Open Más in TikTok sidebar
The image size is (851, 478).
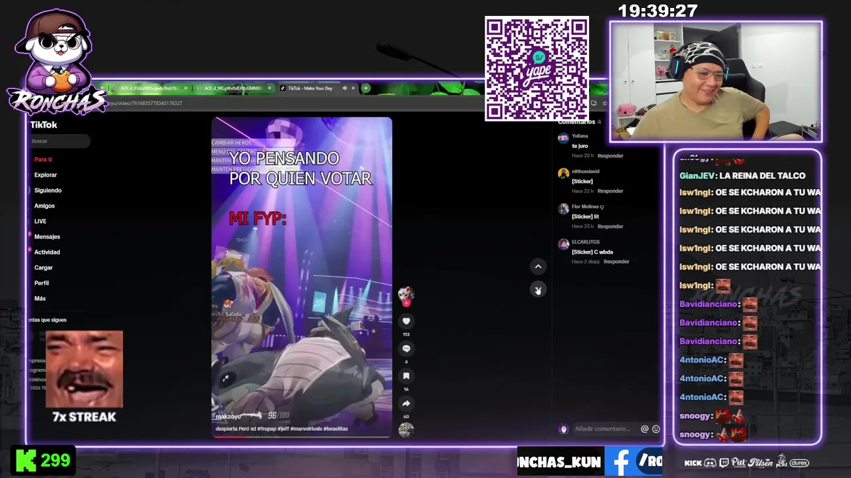click(40, 298)
